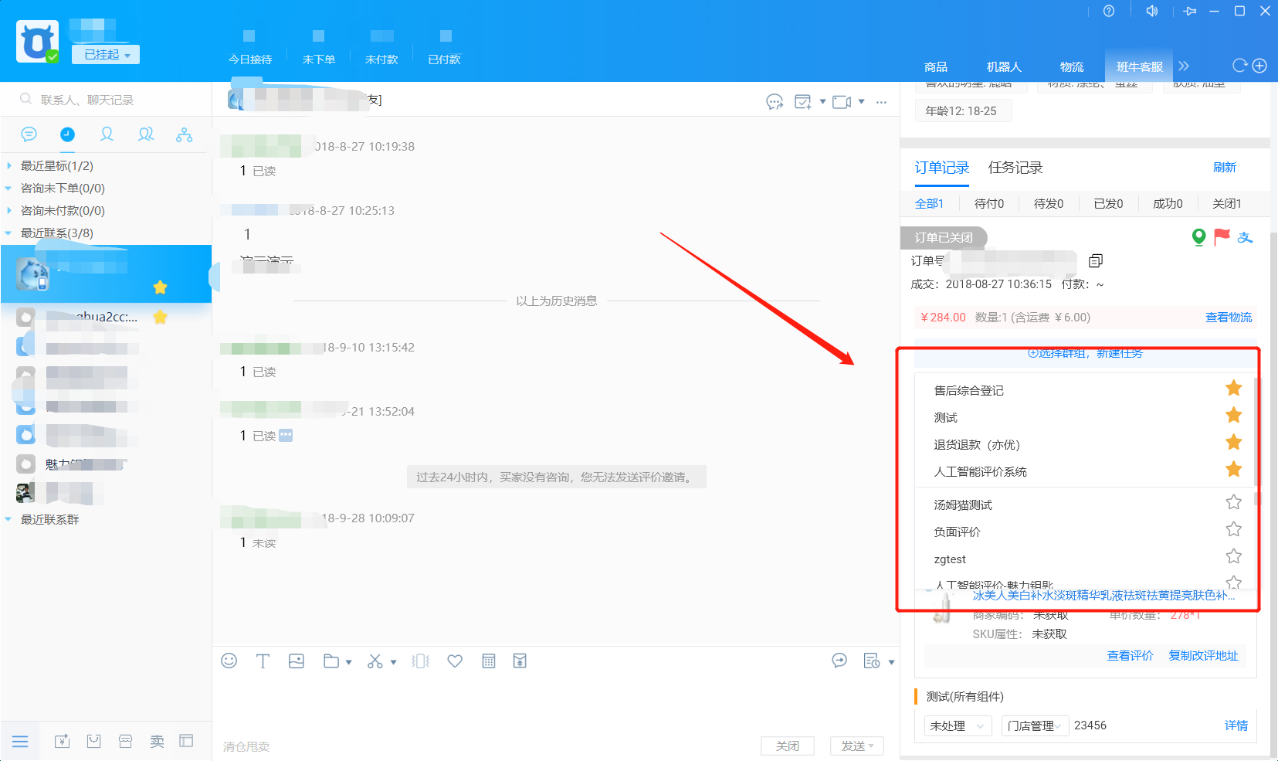Click the red flag order remark icon
1278x761 pixels.
click(1222, 237)
